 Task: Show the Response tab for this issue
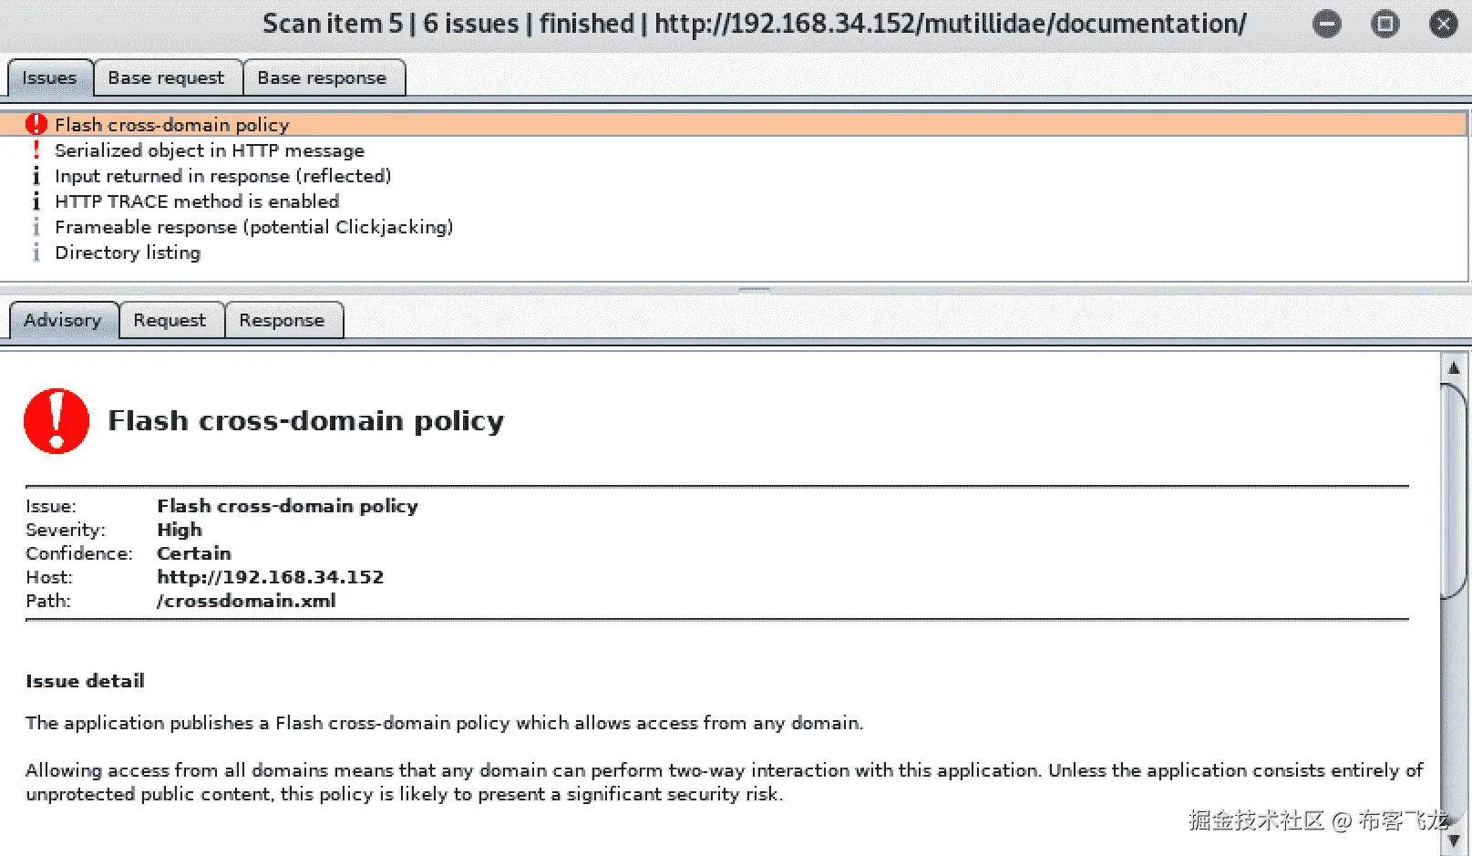283,321
